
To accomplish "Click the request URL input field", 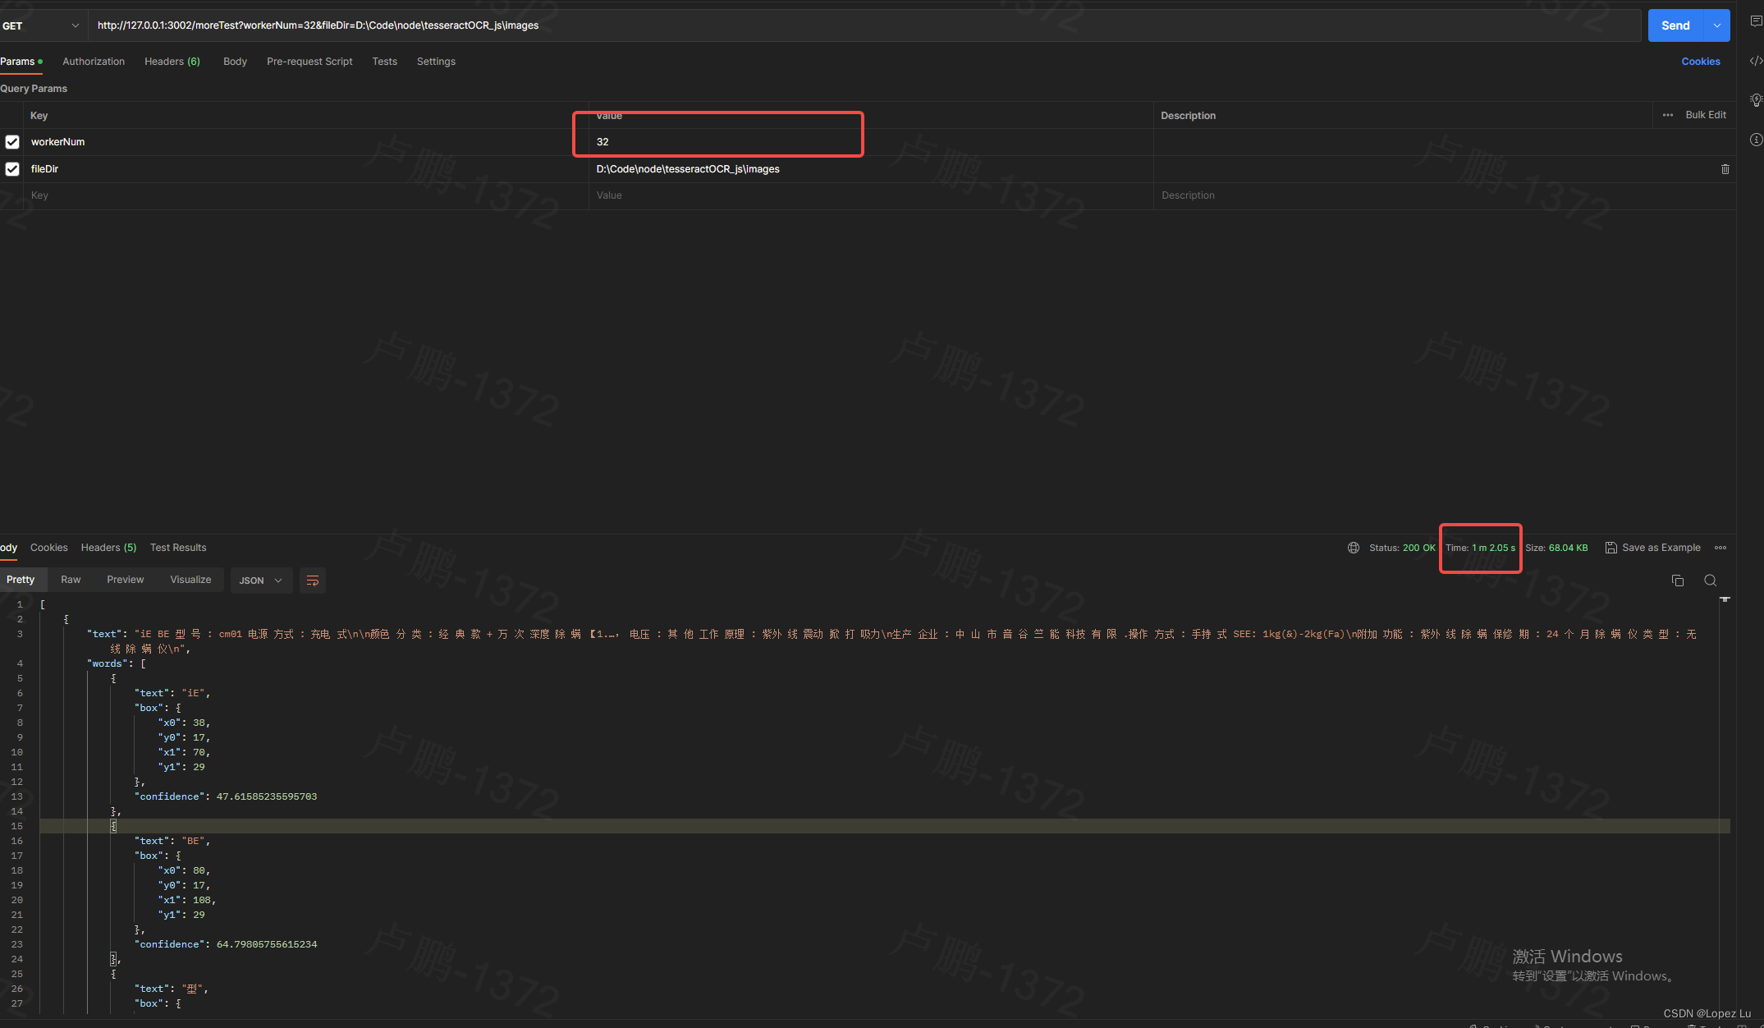I will [x=864, y=25].
